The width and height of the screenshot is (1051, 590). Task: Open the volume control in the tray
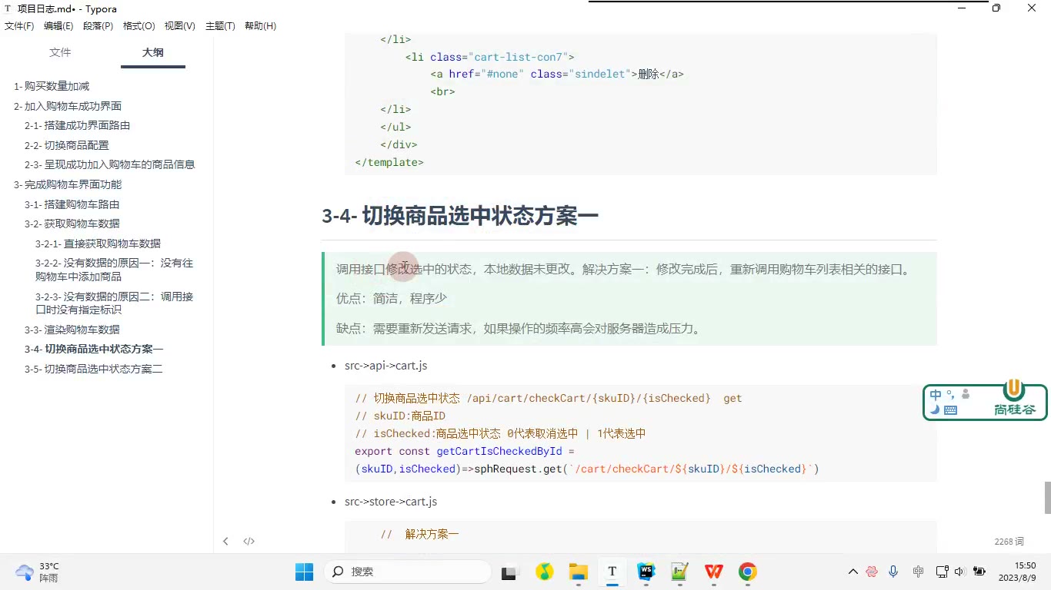click(x=959, y=572)
